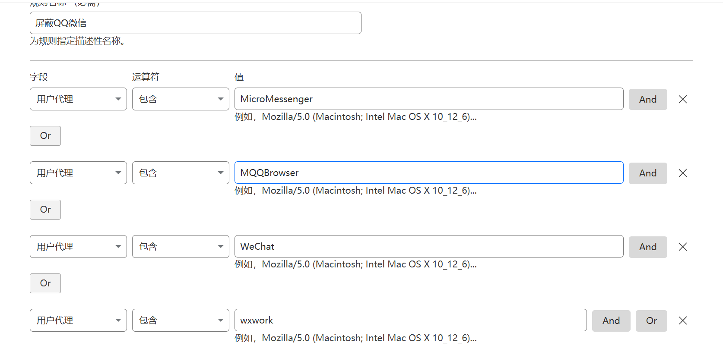Open field dropdown in WeChat row
The height and width of the screenshot is (358, 723).
point(78,247)
